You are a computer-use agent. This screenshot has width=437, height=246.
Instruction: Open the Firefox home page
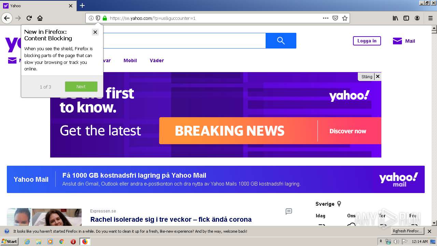coord(40,18)
